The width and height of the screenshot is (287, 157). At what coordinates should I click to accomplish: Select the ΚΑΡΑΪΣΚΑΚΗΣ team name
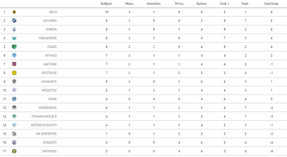pos(48,107)
